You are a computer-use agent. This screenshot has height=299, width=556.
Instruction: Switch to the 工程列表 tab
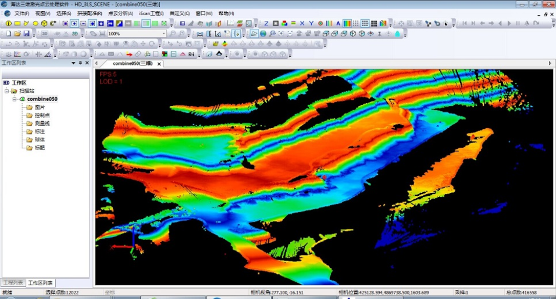pos(13,283)
